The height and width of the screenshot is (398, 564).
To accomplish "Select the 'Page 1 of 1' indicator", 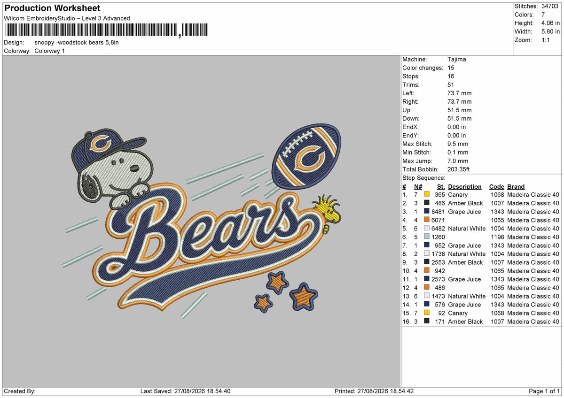I will (544, 391).
